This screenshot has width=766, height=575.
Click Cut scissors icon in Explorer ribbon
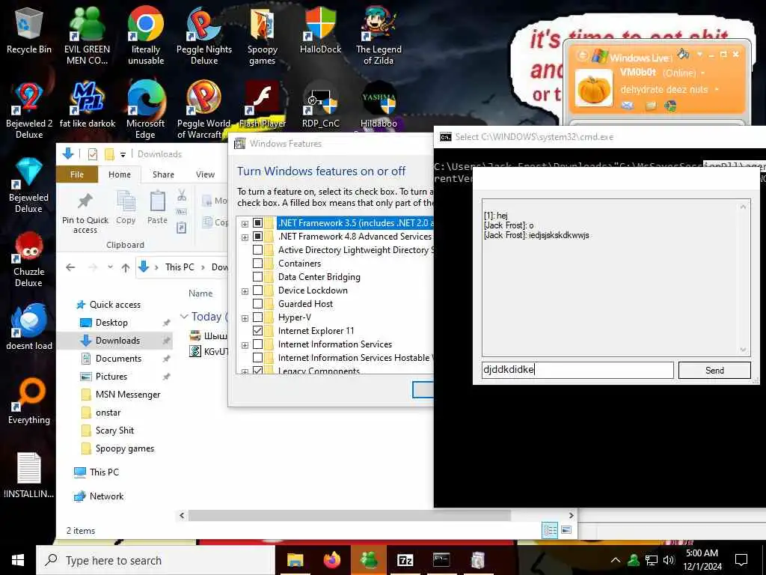pos(182,195)
